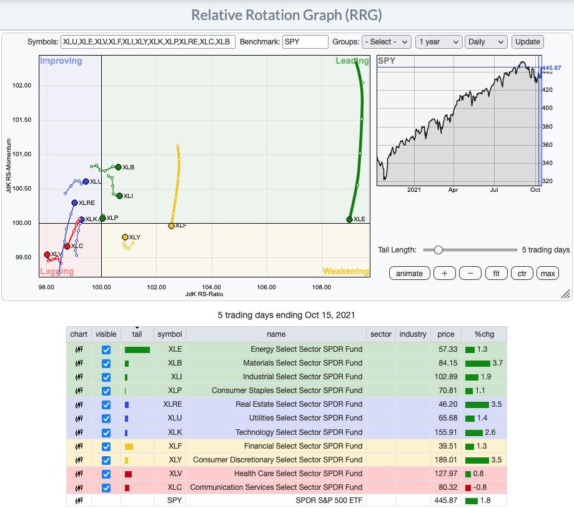The height and width of the screenshot is (508, 574).
Task: Click the red tail swatch for XLV
Action: pos(128,474)
